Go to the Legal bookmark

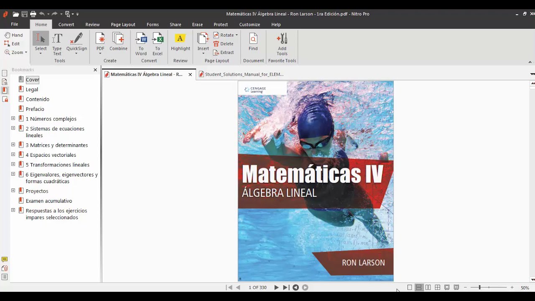pyautogui.click(x=32, y=89)
